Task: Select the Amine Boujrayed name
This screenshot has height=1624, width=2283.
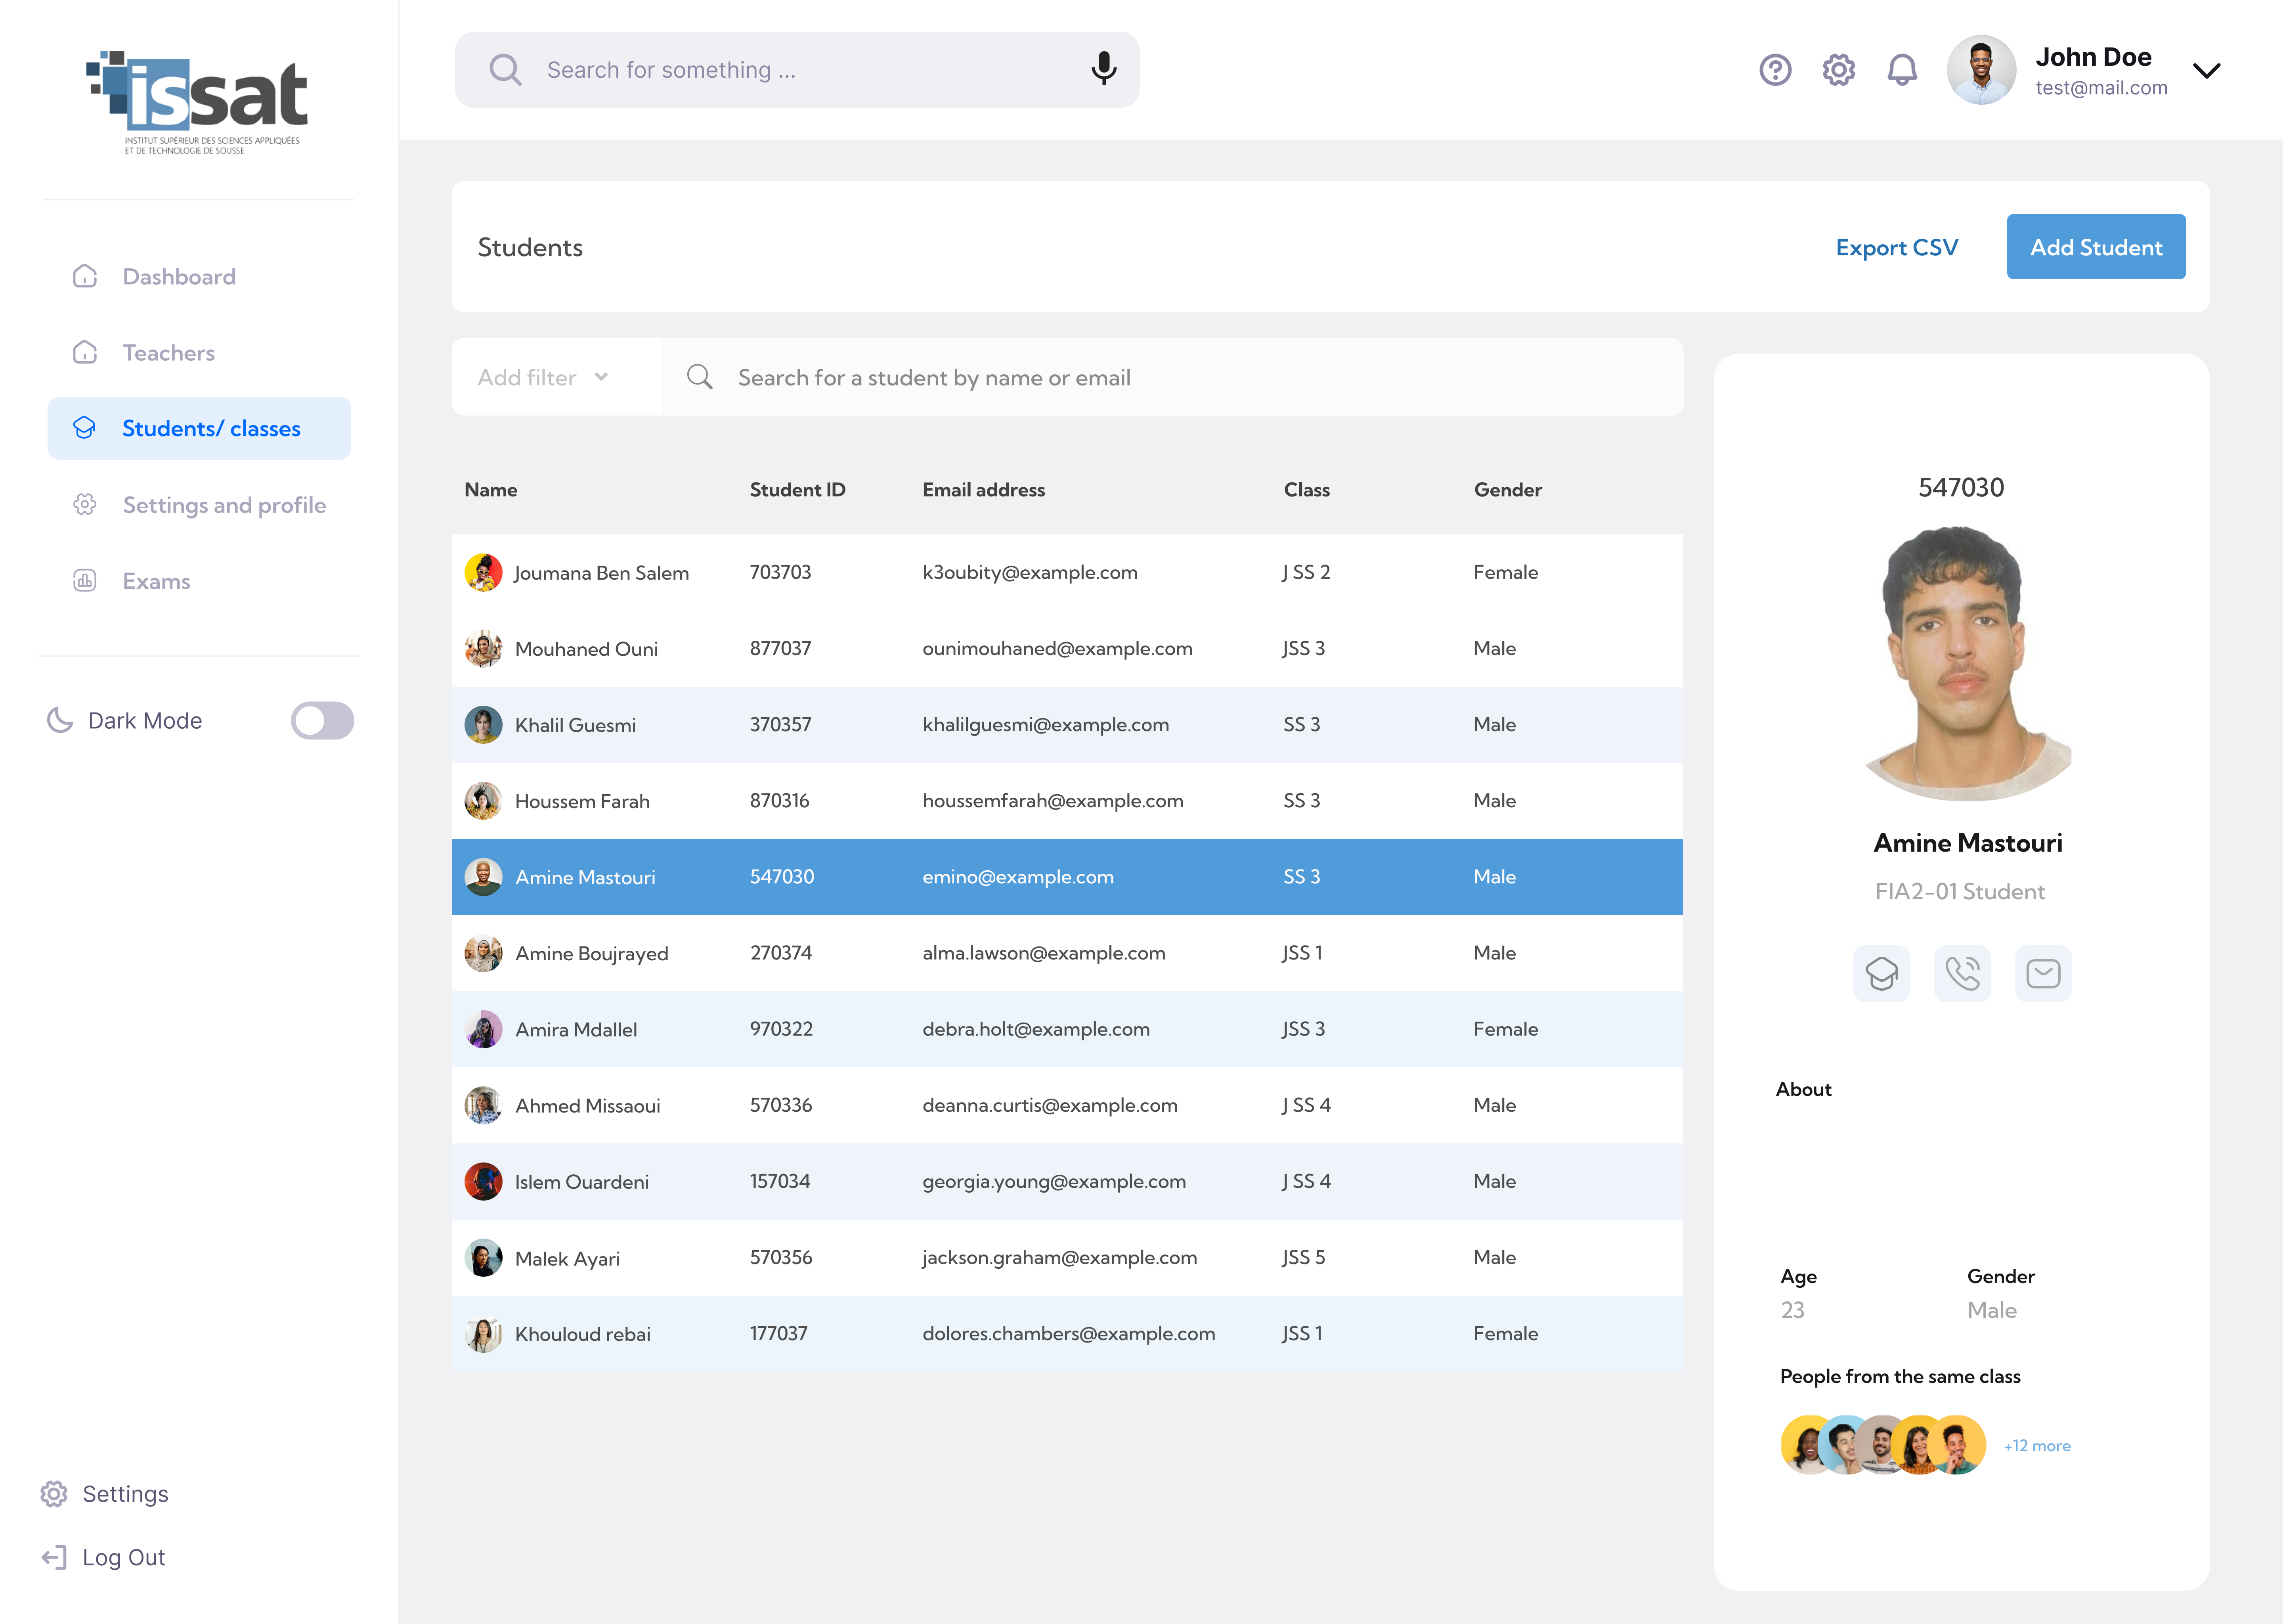Action: pyautogui.click(x=592, y=954)
